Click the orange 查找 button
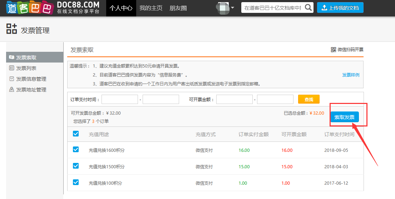395x199 pixels. [308, 99]
